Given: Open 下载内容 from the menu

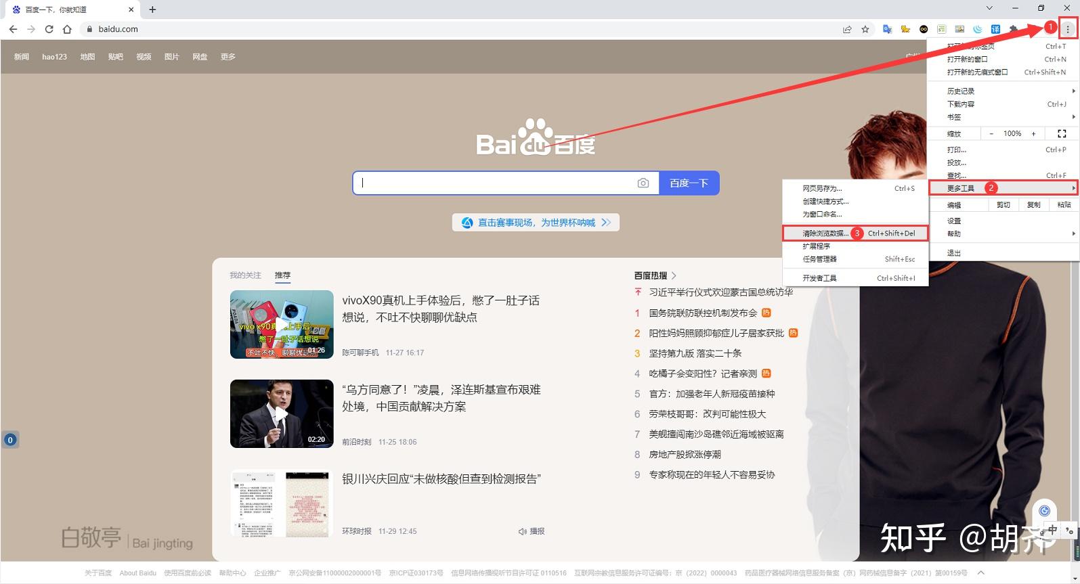Looking at the screenshot, I should (1003, 104).
